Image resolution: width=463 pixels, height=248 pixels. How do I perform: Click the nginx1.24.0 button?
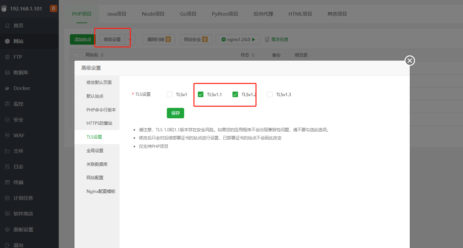[238, 39]
